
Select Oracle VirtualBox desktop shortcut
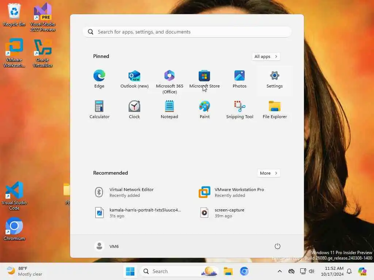pyautogui.click(x=43, y=53)
